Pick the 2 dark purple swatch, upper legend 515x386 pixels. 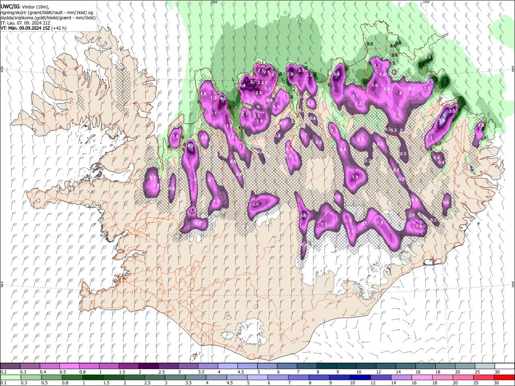coord(148,366)
